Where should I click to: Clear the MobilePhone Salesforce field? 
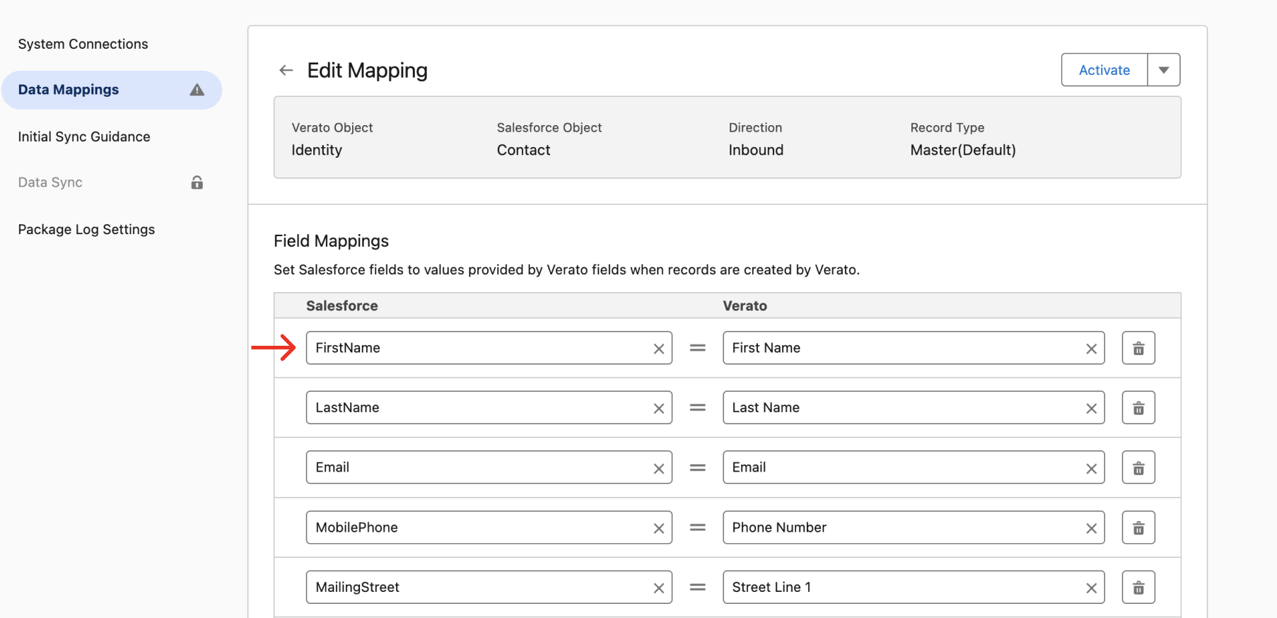(658, 528)
